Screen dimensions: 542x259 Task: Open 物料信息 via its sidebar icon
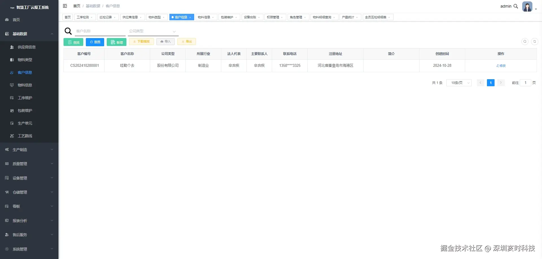click(x=12, y=85)
